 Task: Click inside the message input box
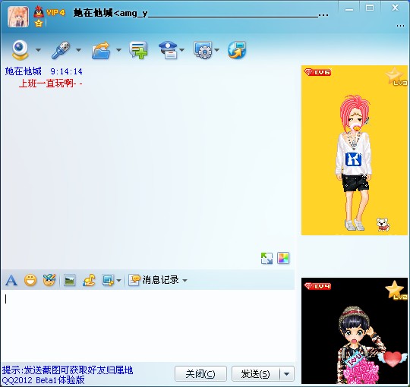[148, 326]
